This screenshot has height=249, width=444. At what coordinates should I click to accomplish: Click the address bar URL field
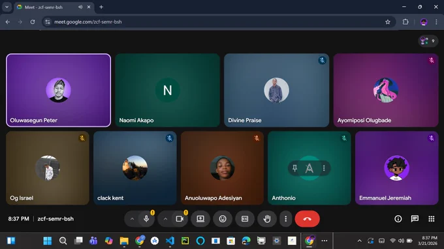[x=218, y=22]
